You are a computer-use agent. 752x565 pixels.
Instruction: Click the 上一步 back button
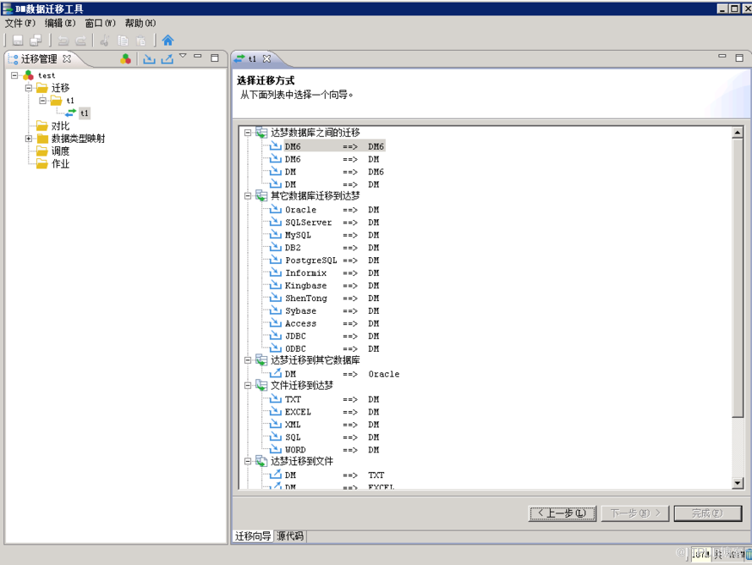point(562,513)
